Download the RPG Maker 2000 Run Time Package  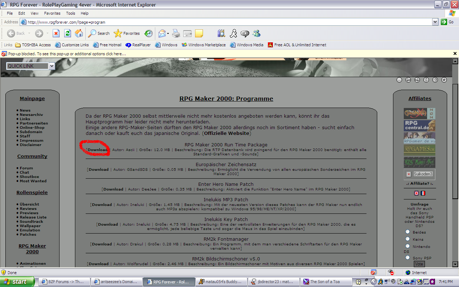[98, 150]
